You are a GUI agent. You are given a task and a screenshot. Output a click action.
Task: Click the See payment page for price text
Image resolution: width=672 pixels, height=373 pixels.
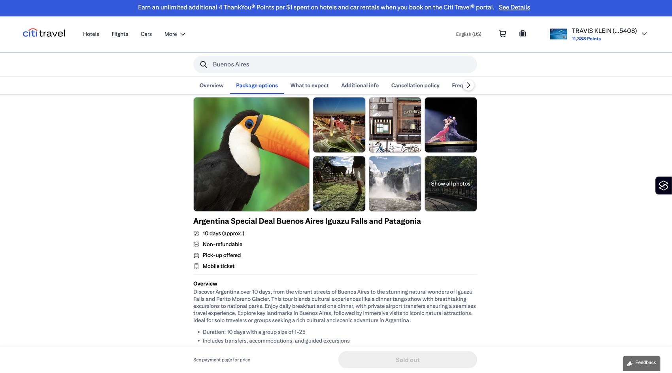click(222, 360)
